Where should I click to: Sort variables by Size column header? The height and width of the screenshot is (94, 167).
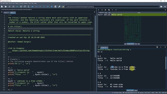[110, 13]
